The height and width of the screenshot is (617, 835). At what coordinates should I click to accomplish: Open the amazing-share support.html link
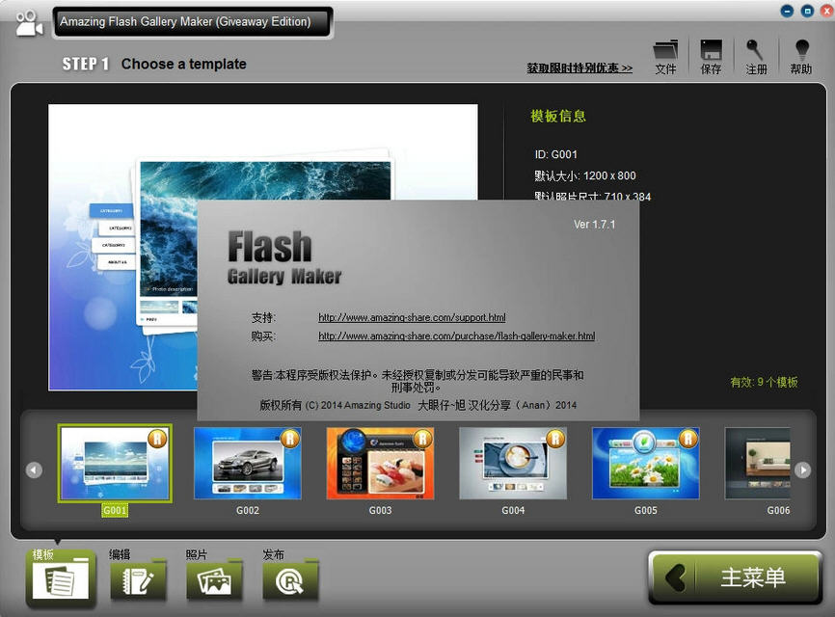412,317
